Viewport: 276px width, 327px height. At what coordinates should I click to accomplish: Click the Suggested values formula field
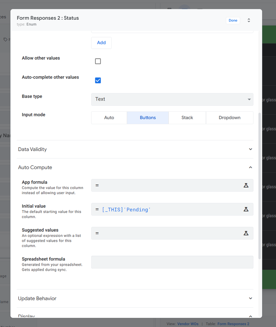172,233
